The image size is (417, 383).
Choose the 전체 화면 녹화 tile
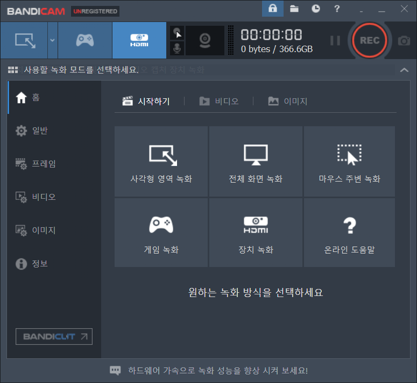(x=256, y=161)
